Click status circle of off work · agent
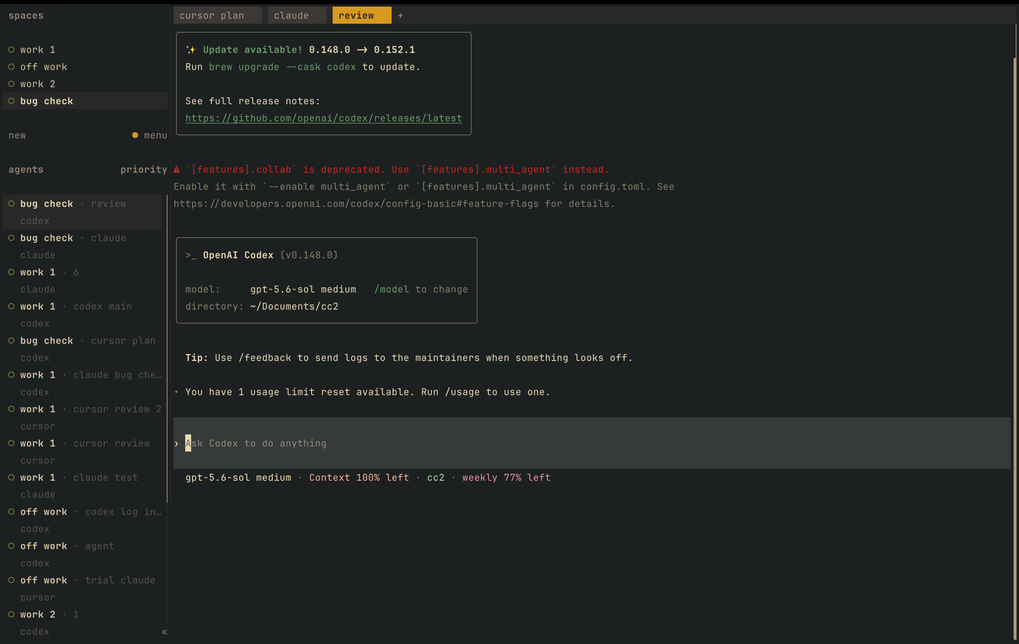The image size is (1019, 644). pos(11,546)
